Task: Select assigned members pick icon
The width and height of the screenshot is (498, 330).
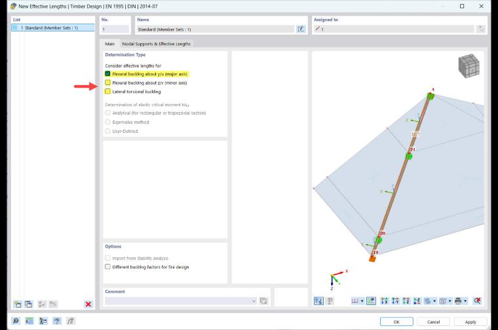Action: click(481, 29)
